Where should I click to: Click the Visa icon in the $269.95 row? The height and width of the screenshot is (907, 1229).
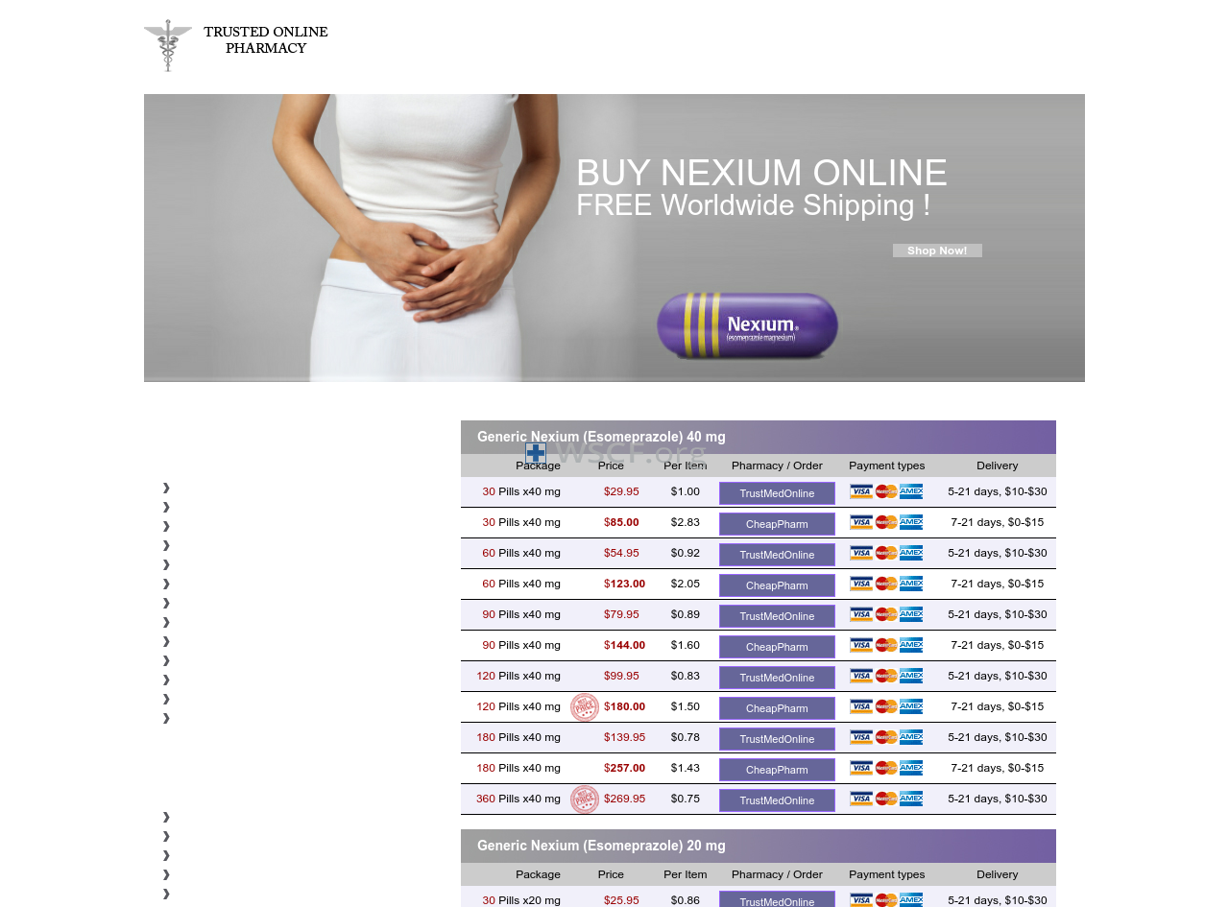[x=861, y=799]
